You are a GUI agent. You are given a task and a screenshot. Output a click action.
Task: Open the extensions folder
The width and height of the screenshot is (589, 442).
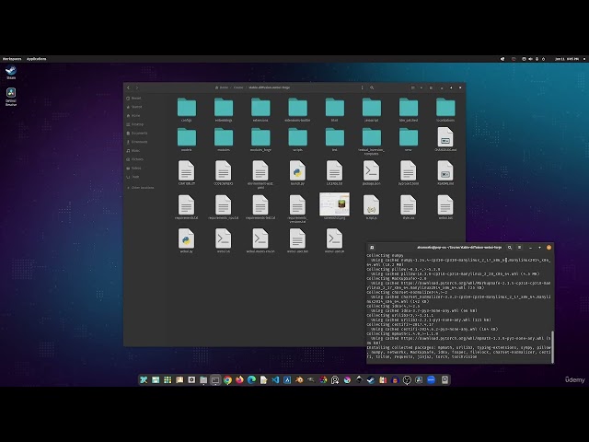tap(260, 108)
